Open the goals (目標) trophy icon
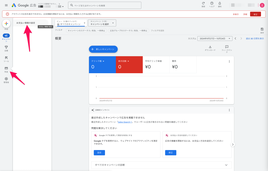The width and height of the screenshot is (268, 171). pyautogui.click(x=6, y=47)
